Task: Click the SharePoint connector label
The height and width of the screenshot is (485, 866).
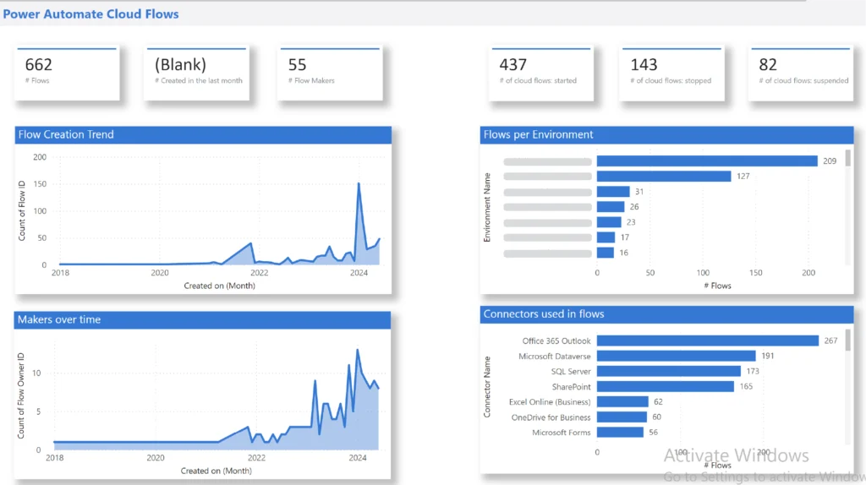Action: tap(571, 387)
